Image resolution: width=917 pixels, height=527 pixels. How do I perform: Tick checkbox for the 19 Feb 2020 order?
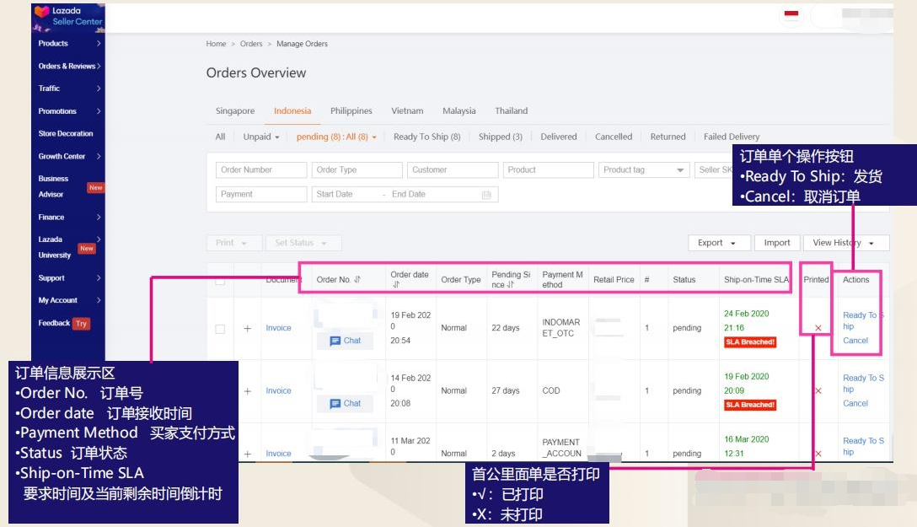(220, 329)
